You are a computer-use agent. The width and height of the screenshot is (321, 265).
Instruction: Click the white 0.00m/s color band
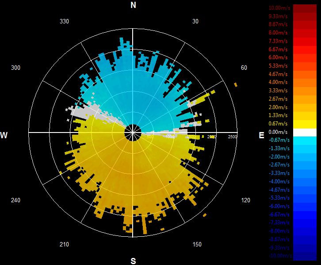click(x=305, y=132)
